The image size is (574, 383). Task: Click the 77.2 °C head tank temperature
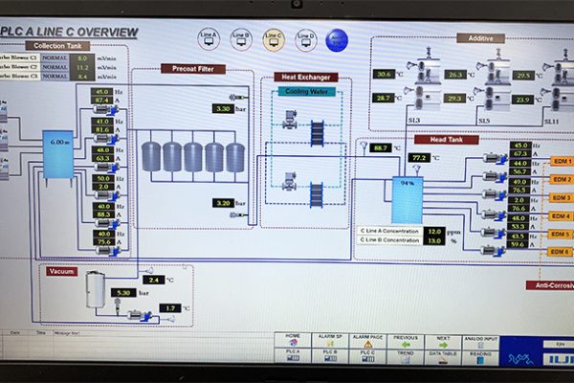(419, 158)
